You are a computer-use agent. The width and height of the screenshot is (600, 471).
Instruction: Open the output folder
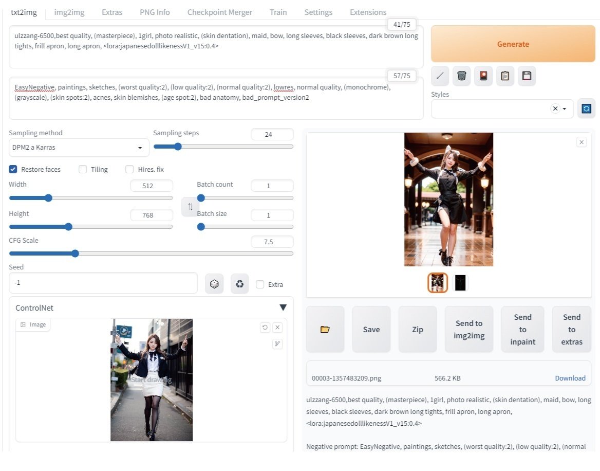point(325,329)
